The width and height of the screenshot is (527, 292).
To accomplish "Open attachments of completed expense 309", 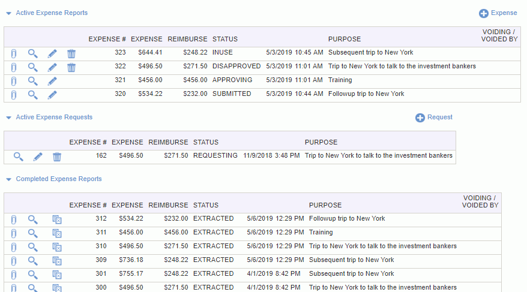I will point(13,261).
